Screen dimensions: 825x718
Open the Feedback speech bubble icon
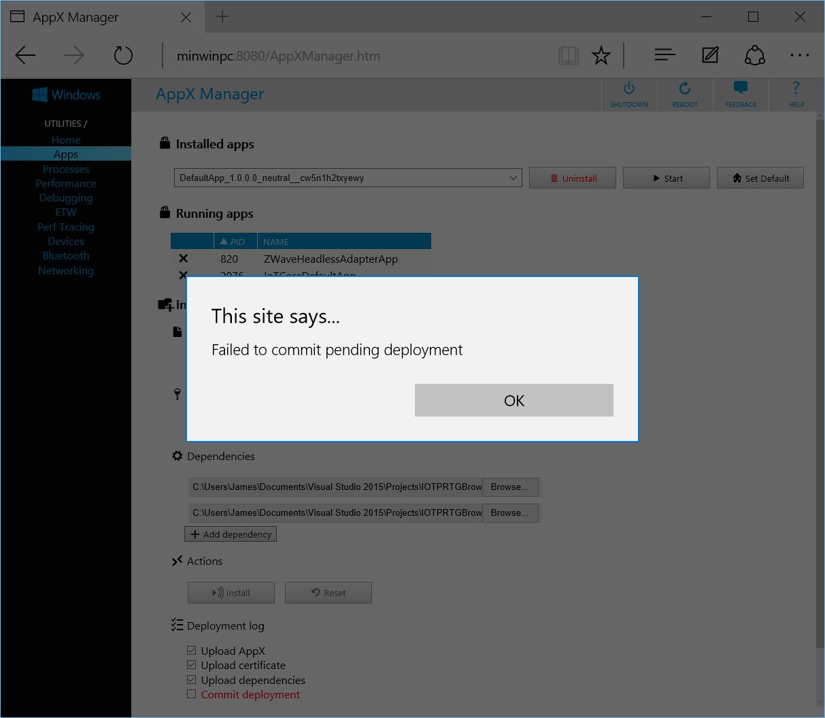[741, 88]
